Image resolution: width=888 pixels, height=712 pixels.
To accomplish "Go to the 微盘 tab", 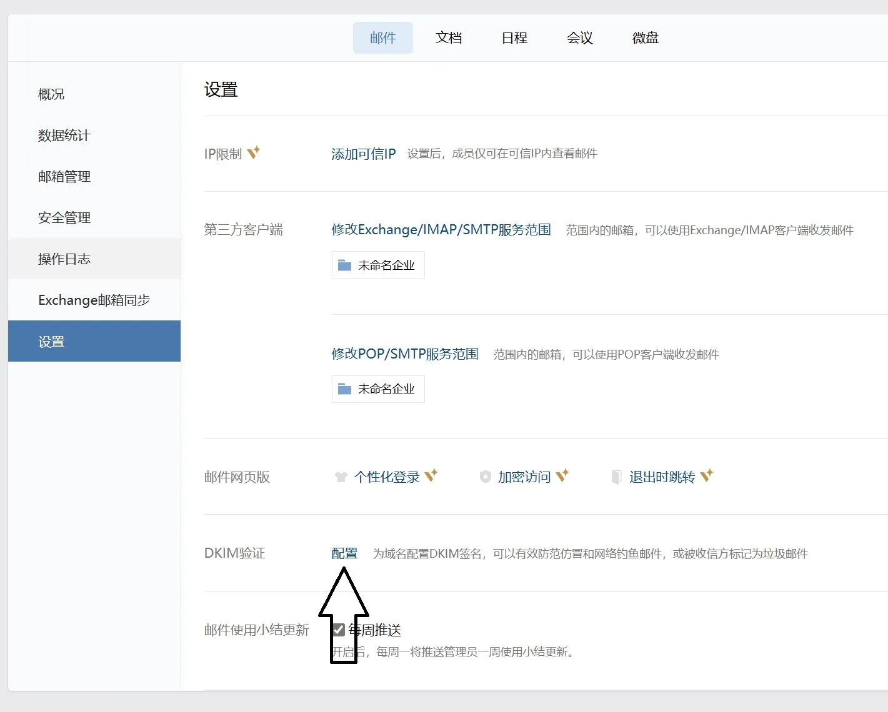I will 645,38.
